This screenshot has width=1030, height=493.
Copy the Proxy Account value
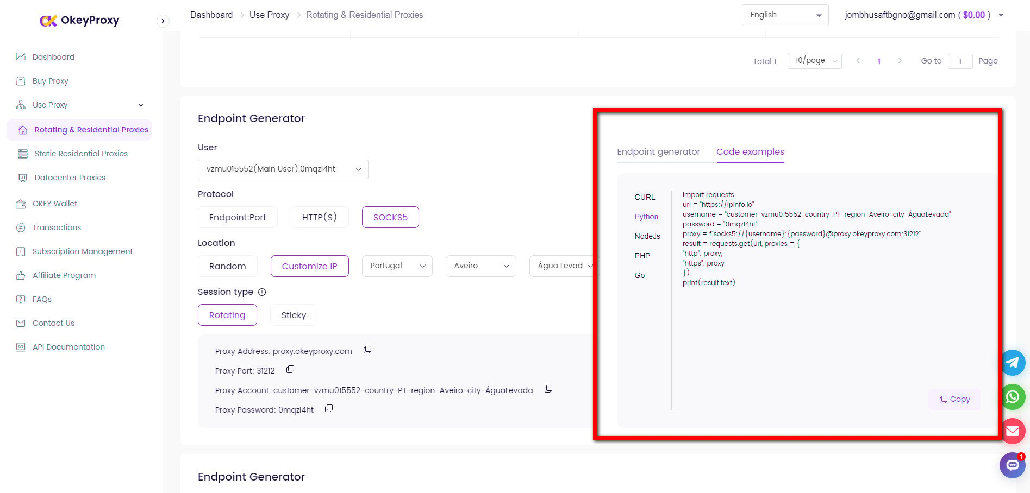pos(548,389)
